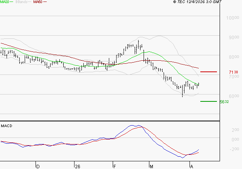Click the green support level line
The height and width of the screenshot is (169, 242).
pyautogui.click(x=208, y=101)
